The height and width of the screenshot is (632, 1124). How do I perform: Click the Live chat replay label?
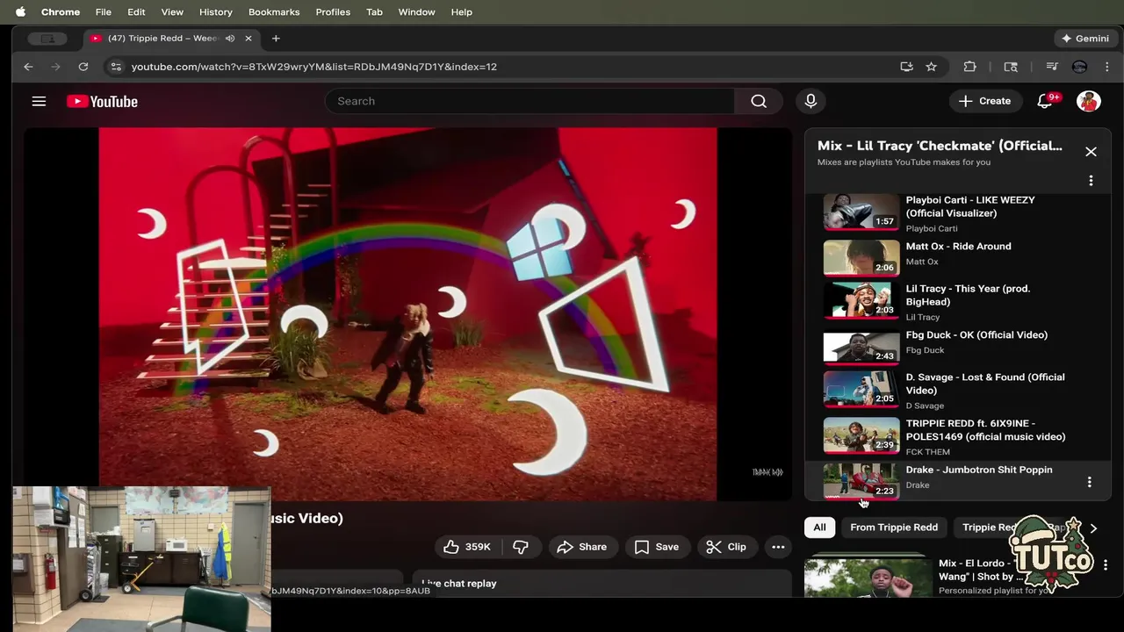tap(459, 584)
